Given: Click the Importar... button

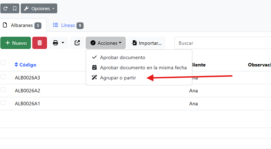Looking at the screenshot, I should click(146, 43).
